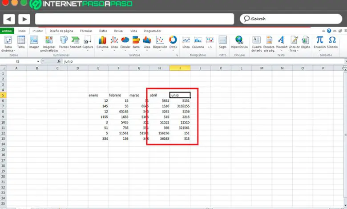The height and width of the screenshot is (209, 347).
Task: Select the cell containing febrero
Action: pos(119,95)
